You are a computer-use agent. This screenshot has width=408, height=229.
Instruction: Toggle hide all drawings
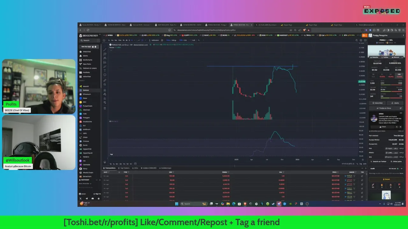click(x=105, y=102)
